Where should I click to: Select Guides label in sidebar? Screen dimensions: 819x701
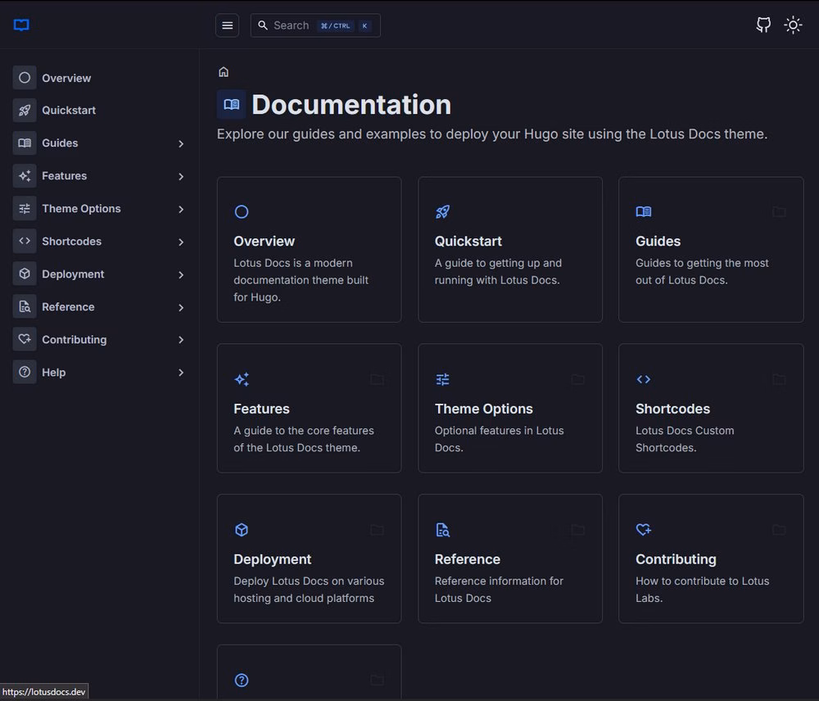click(60, 143)
